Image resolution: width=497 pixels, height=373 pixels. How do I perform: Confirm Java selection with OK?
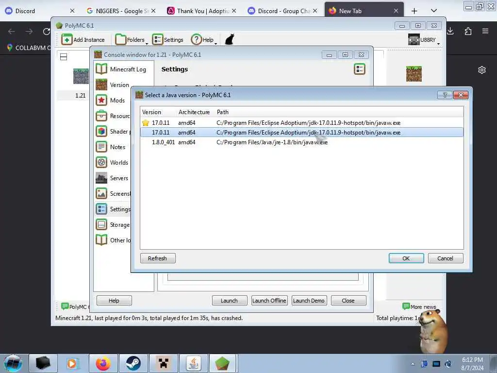pyautogui.click(x=406, y=258)
